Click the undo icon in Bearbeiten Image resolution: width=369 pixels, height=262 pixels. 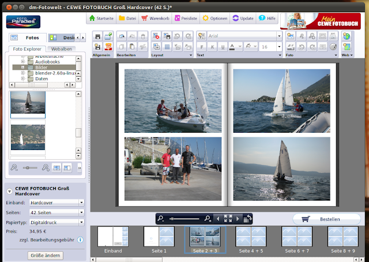(x=122, y=36)
